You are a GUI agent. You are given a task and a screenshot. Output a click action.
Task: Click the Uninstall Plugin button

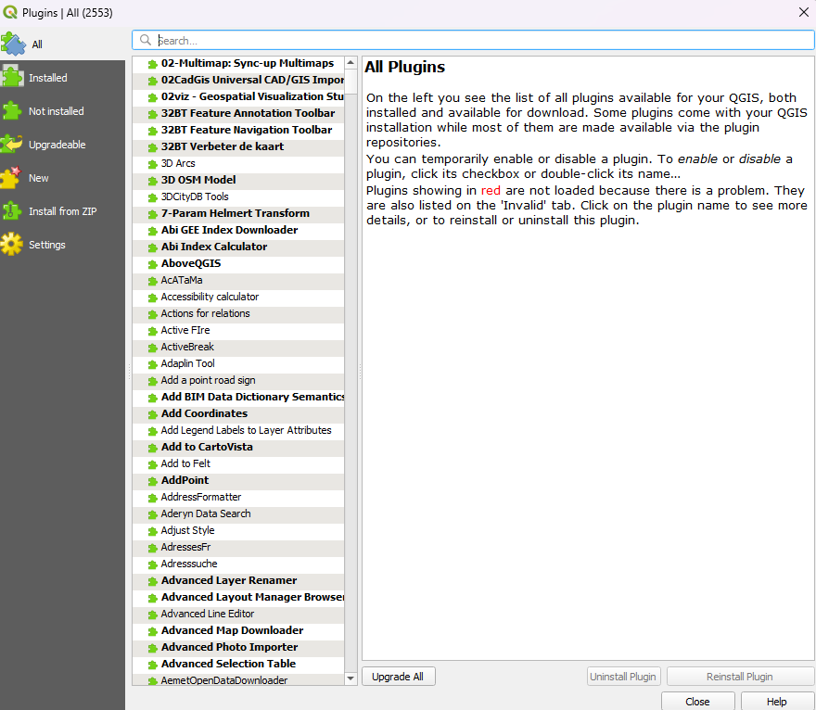click(x=623, y=677)
